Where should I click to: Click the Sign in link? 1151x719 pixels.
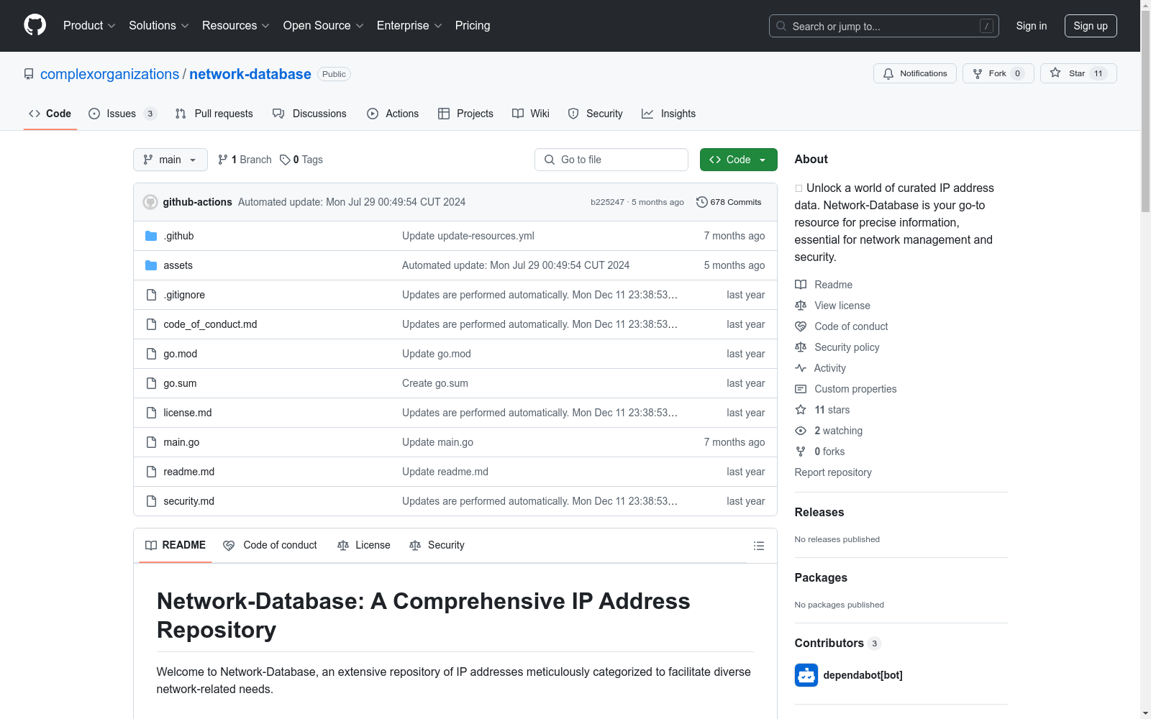1032,26
